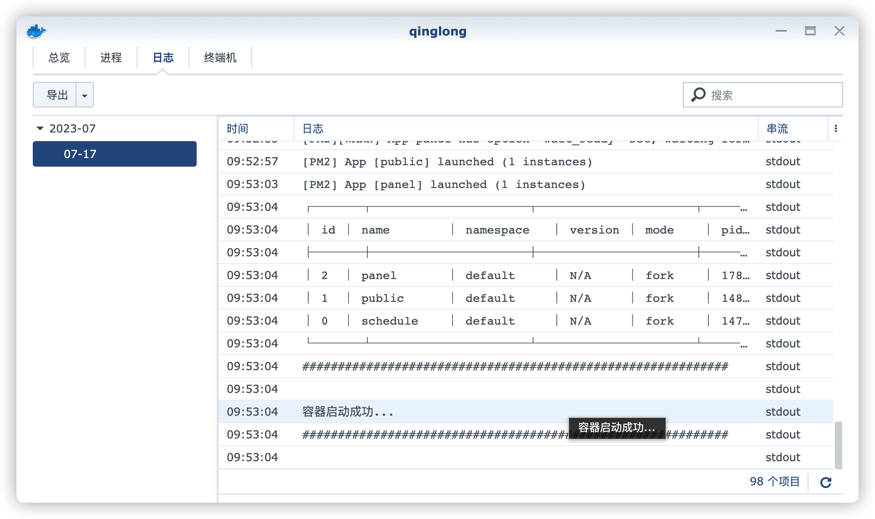Open the 导出 dropdown arrow
875x519 pixels.
85,95
